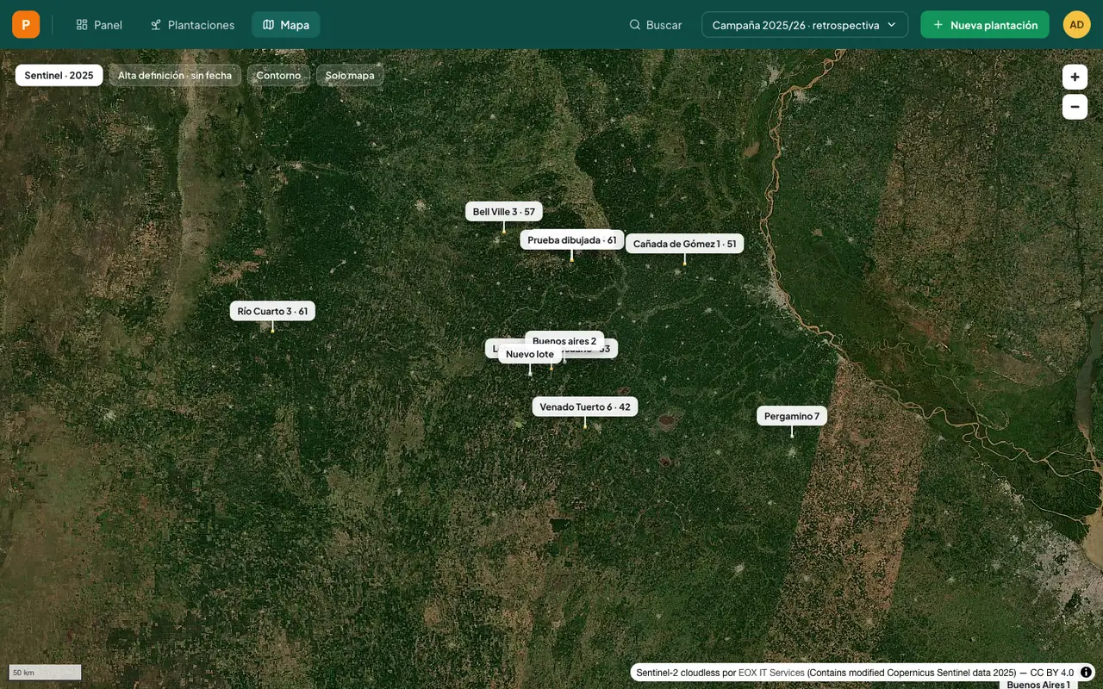Screen dimensions: 1103x689
Task: Open the map attribution info icon
Action: [1086, 672]
